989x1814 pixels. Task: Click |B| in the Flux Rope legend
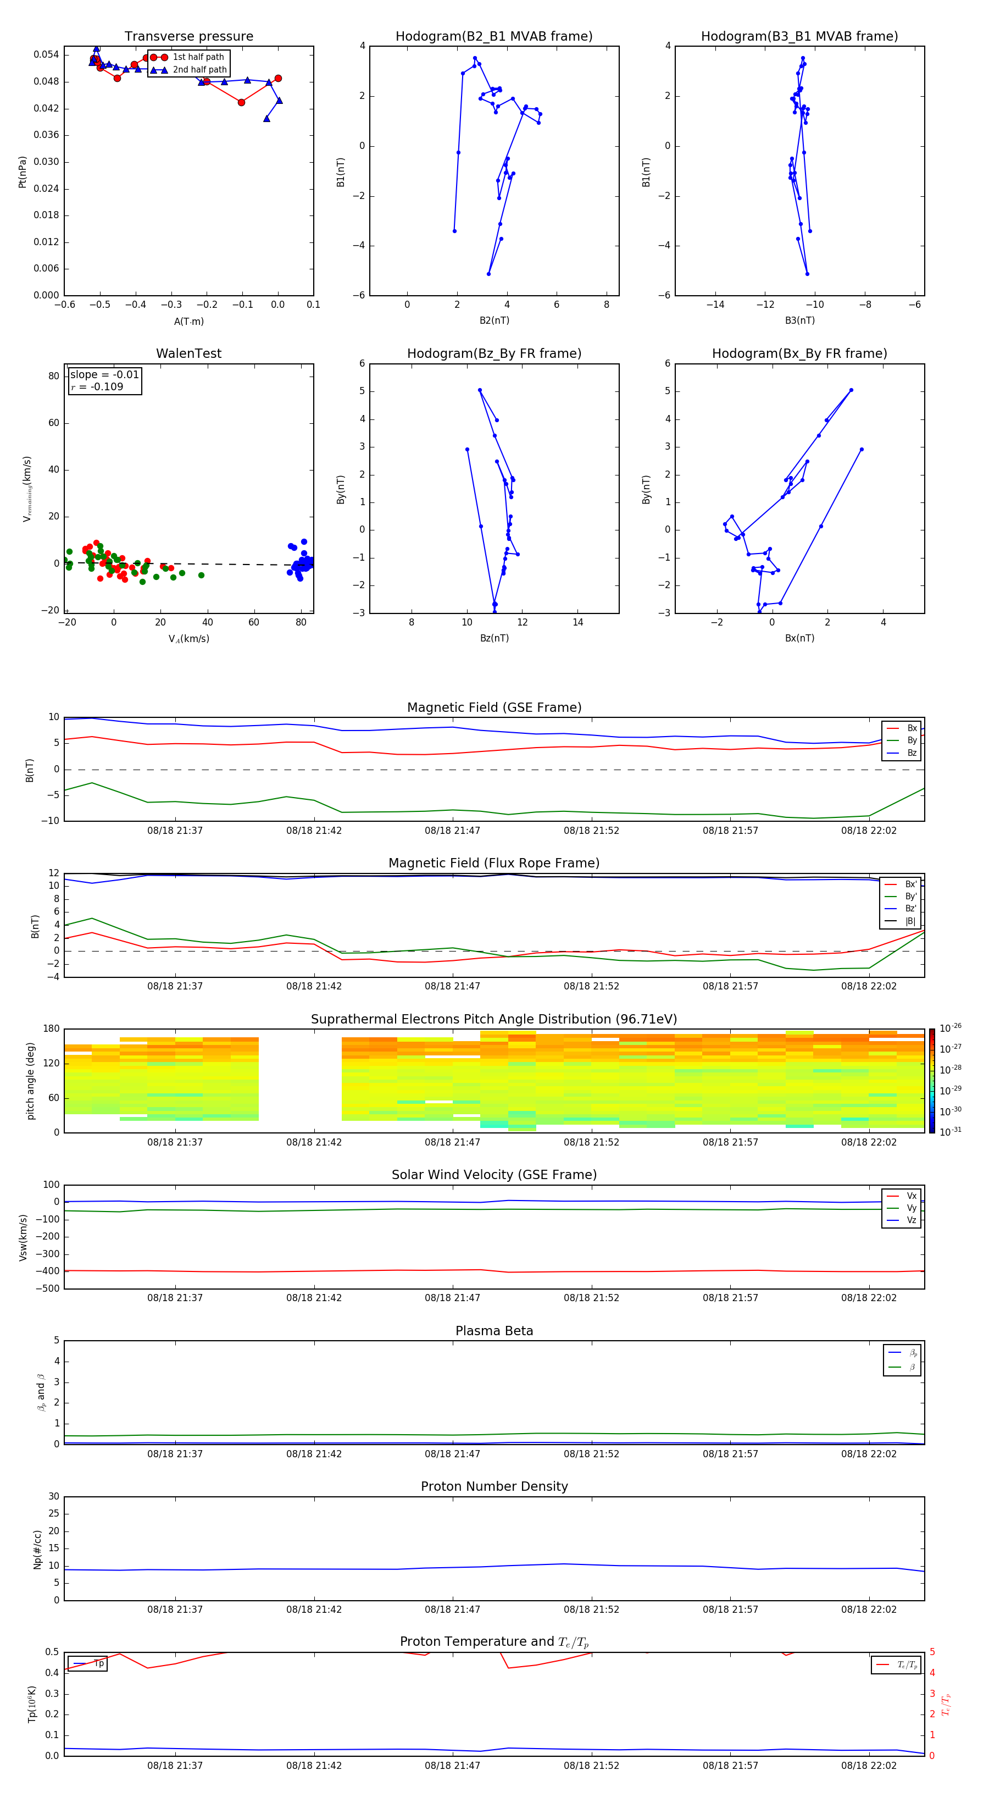(x=901, y=921)
